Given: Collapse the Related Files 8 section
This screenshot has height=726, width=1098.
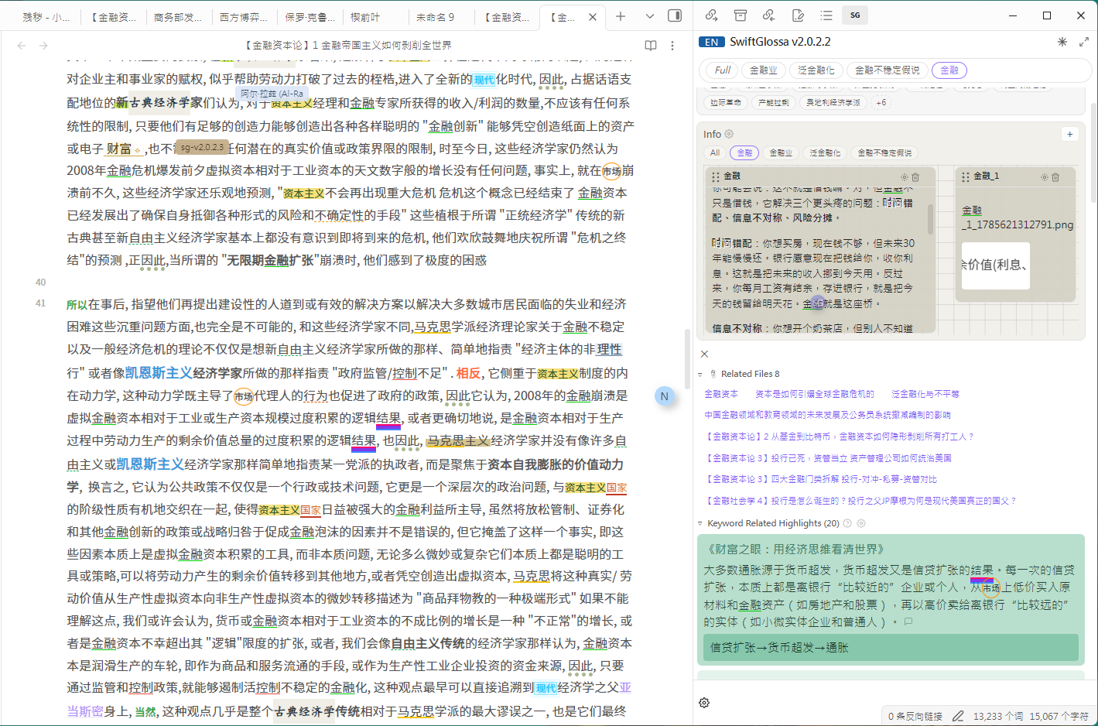Looking at the screenshot, I should (x=701, y=374).
